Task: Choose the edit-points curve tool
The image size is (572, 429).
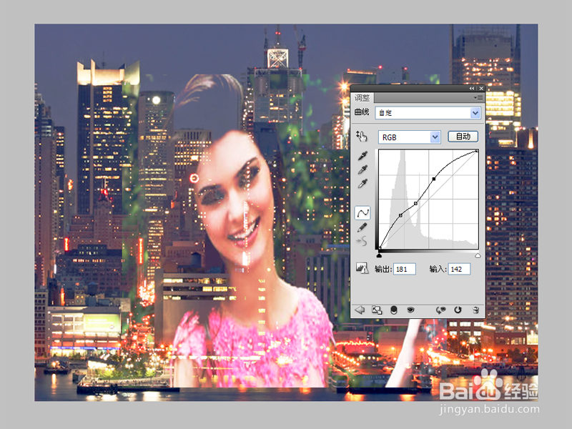Action: (363, 213)
